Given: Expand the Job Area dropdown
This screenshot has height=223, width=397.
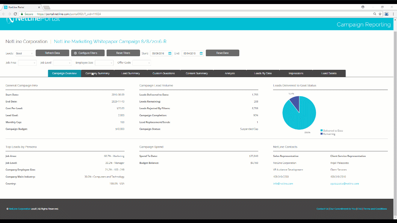Looking at the screenshot, I should click(27, 63).
